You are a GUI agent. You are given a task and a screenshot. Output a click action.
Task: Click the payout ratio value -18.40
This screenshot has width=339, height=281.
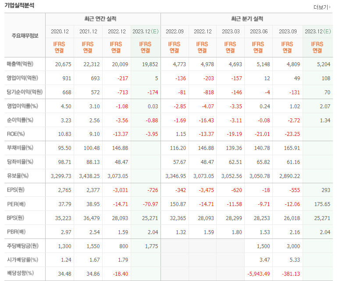[121, 274]
